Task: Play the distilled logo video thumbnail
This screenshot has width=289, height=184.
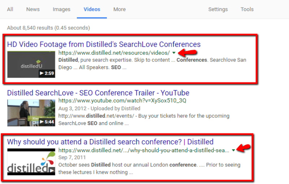Action: point(31,162)
